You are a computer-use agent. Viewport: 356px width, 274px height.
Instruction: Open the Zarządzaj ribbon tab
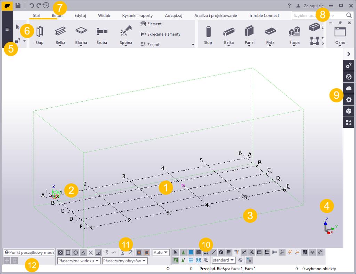173,15
